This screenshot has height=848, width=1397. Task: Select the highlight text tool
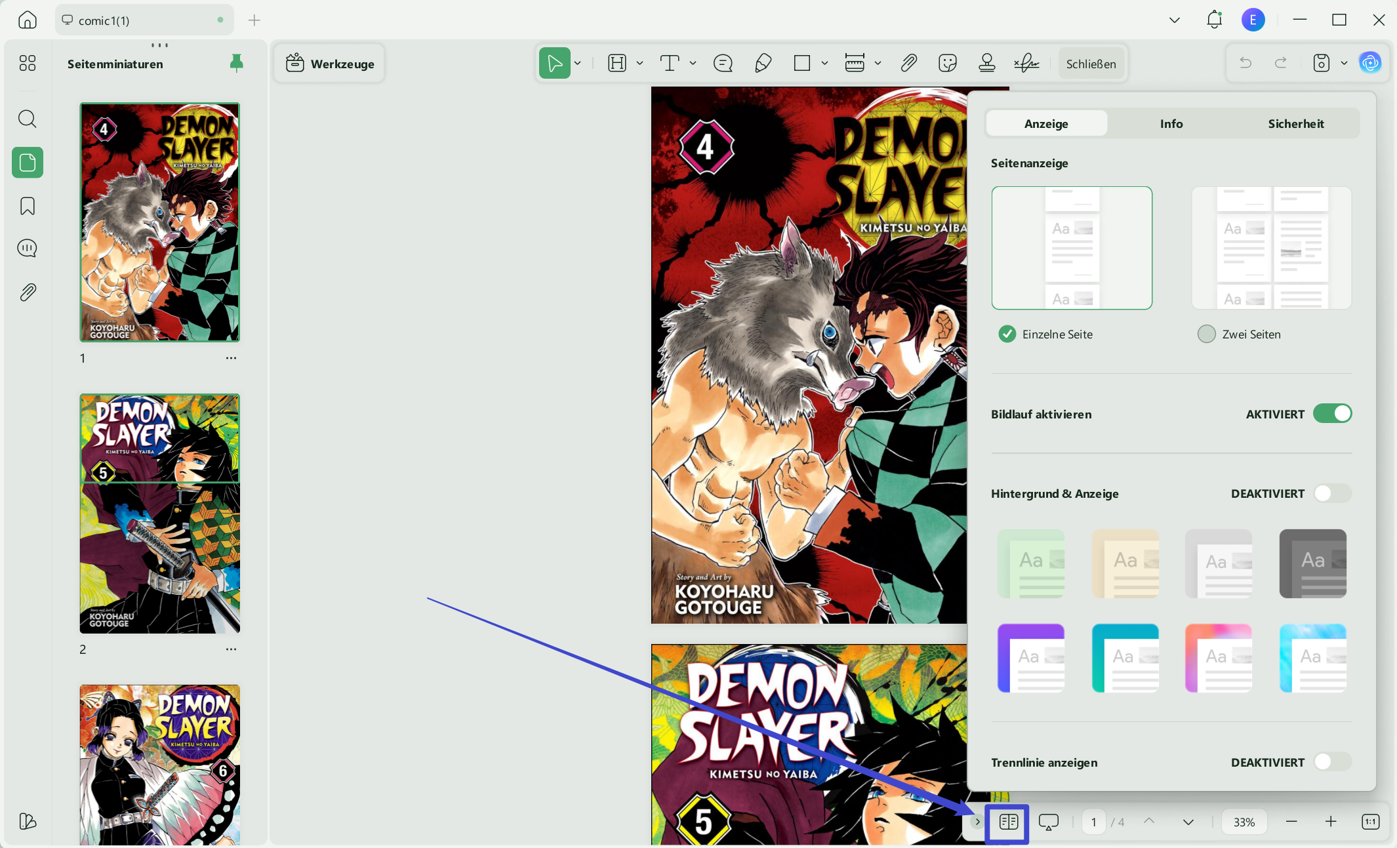(x=617, y=63)
